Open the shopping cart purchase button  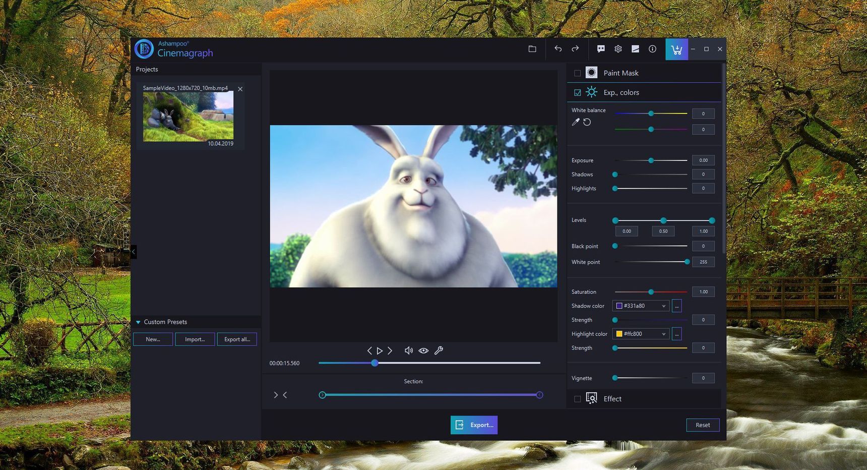676,49
